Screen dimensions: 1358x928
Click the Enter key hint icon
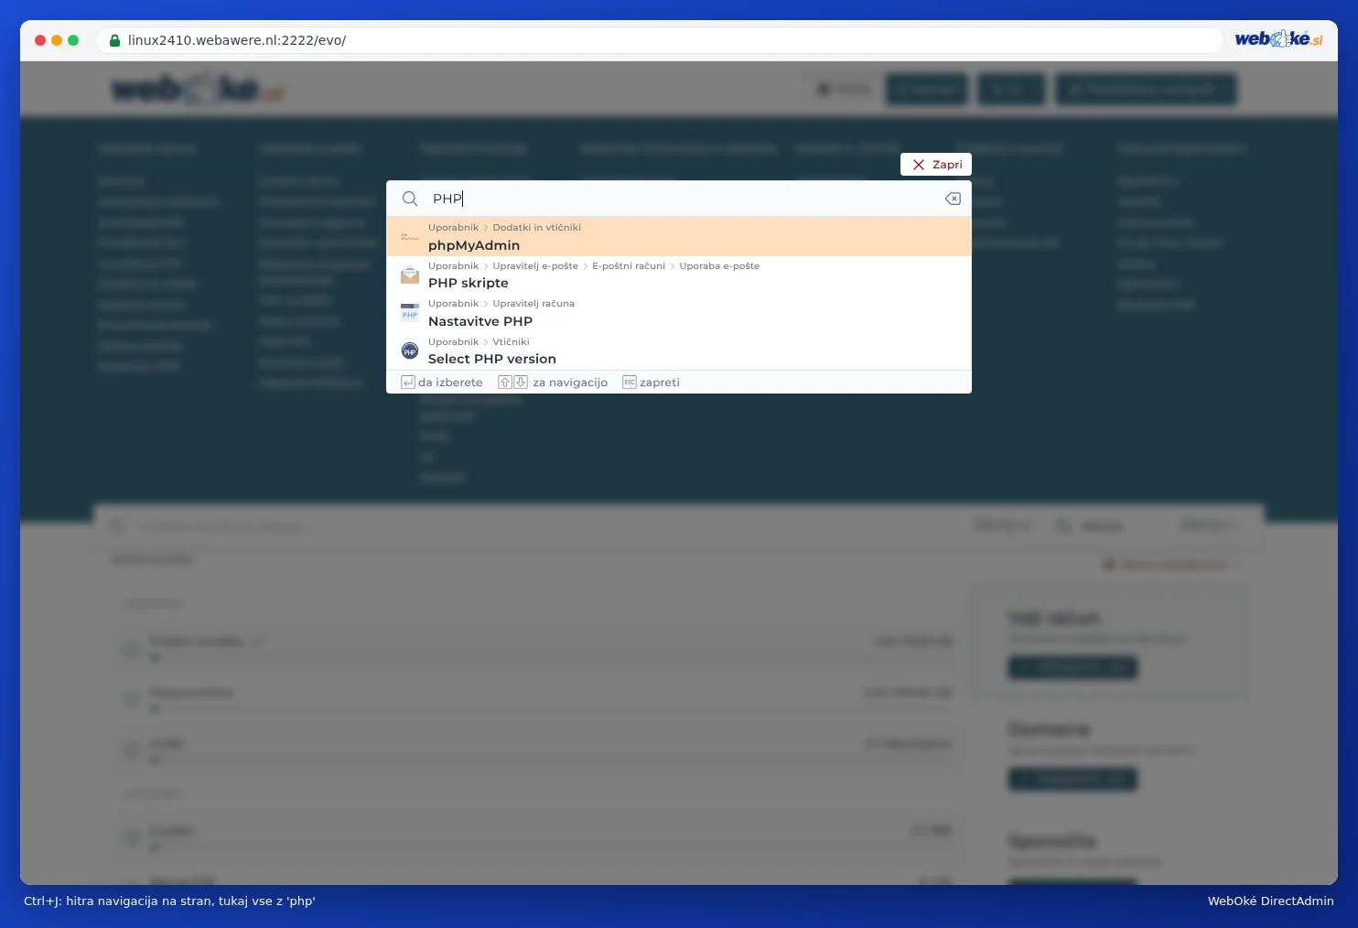(x=408, y=383)
